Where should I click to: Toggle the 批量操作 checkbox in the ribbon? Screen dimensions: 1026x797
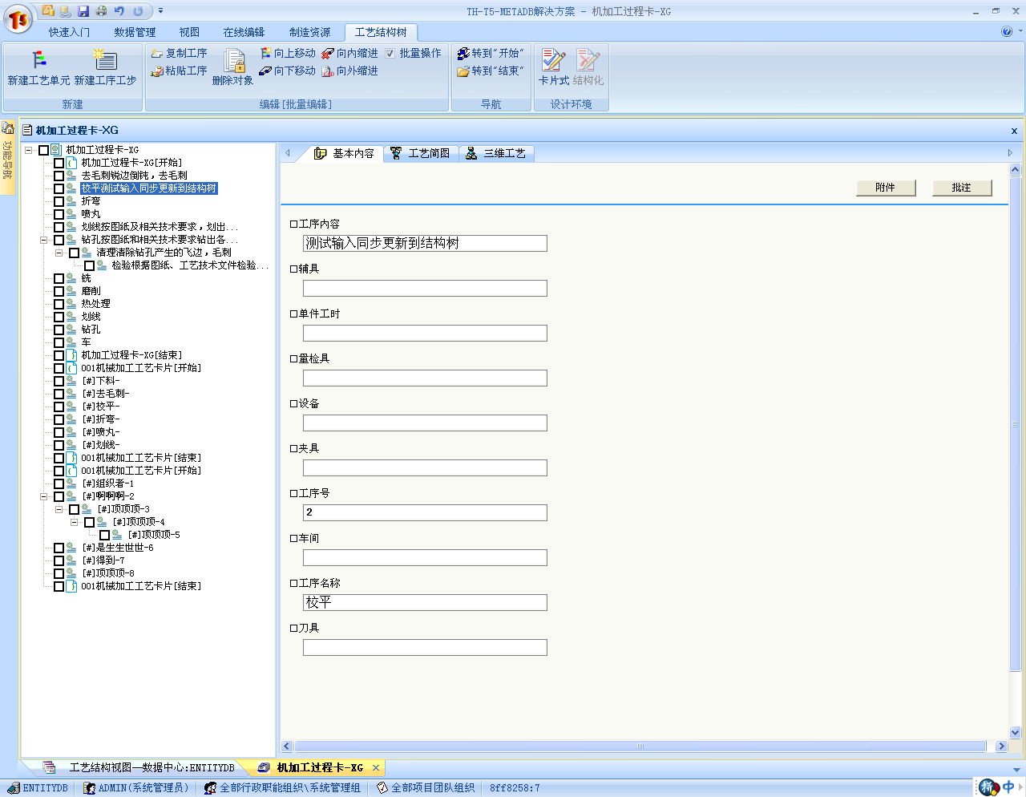pyautogui.click(x=390, y=54)
